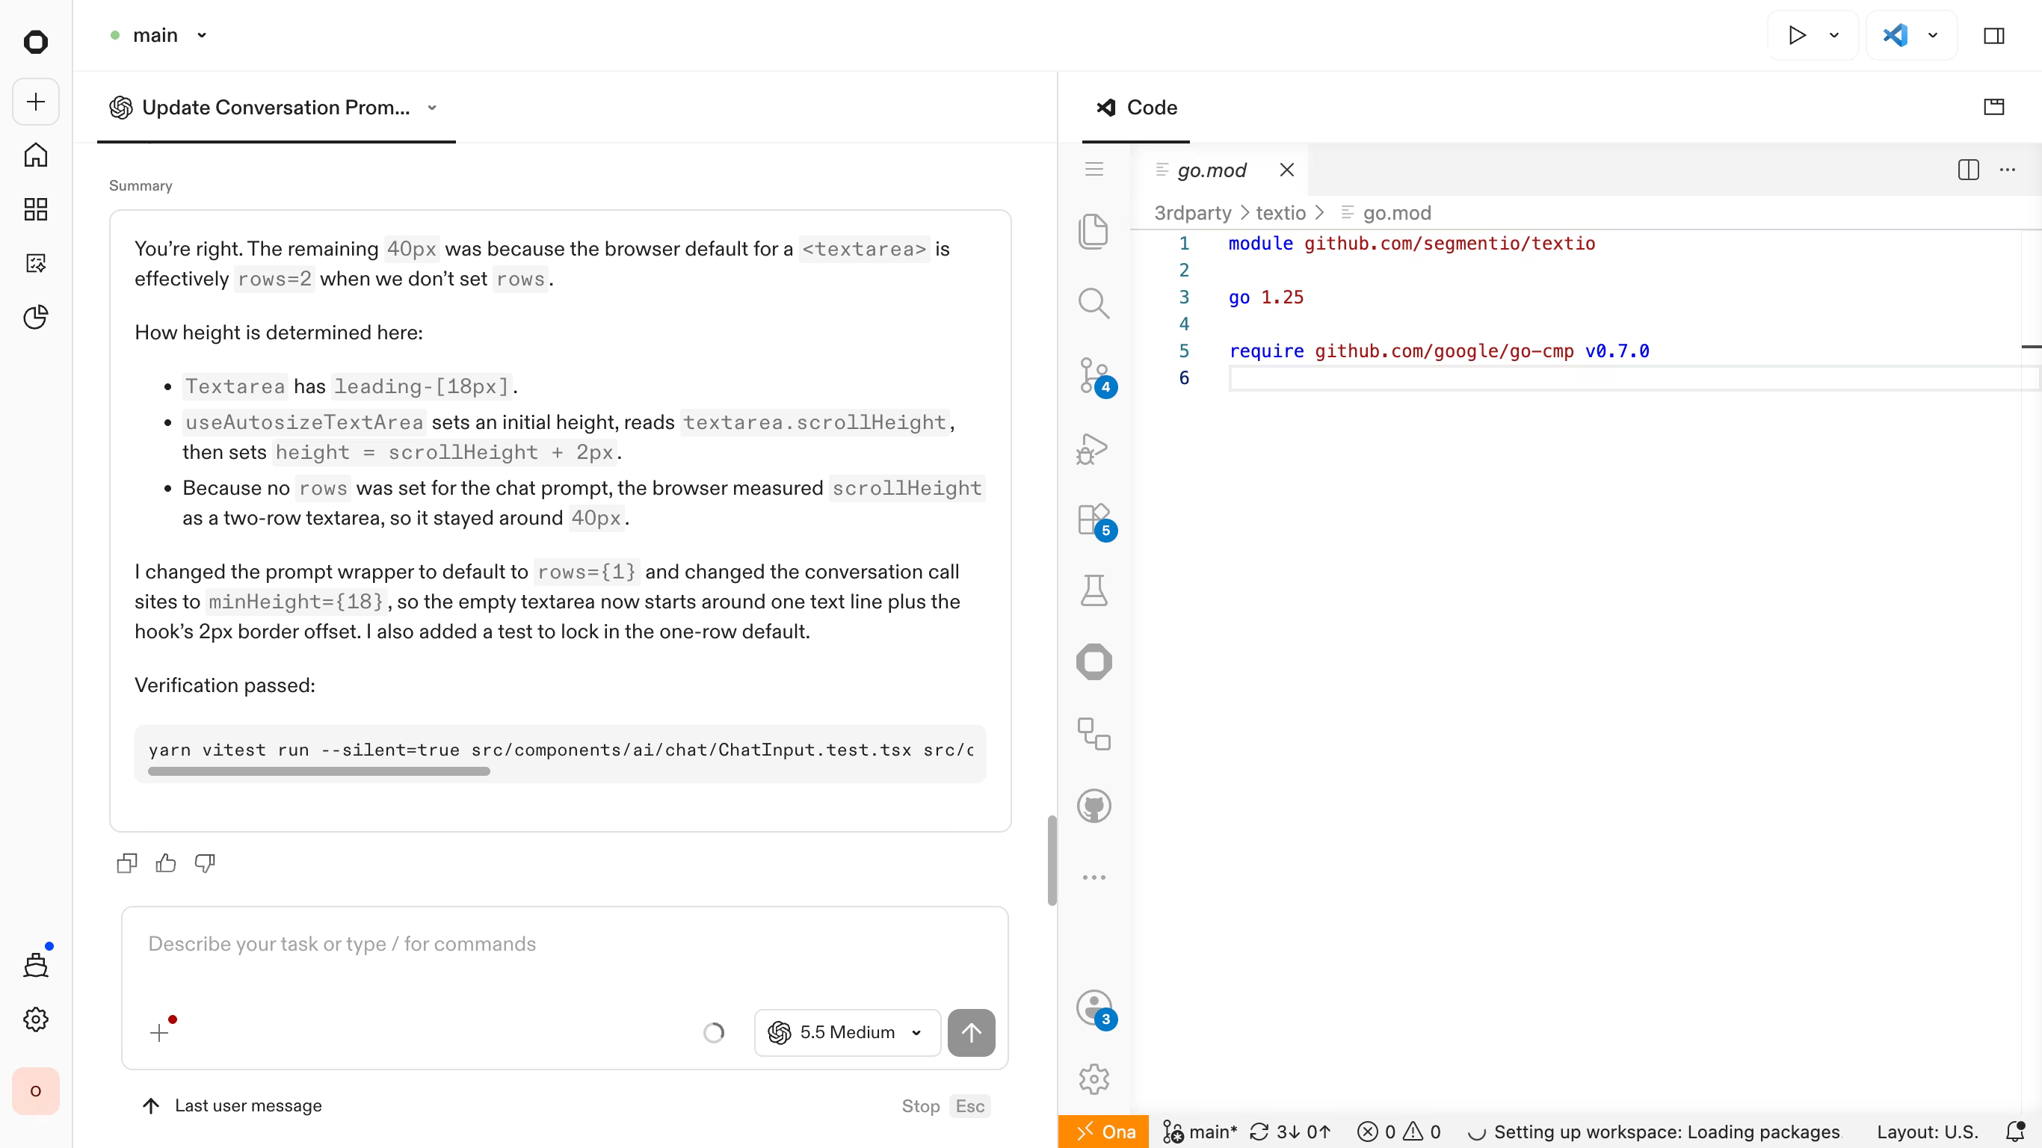Open Ona settings gear in left sidebar
2042x1148 pixels.
coord(36,1019)
